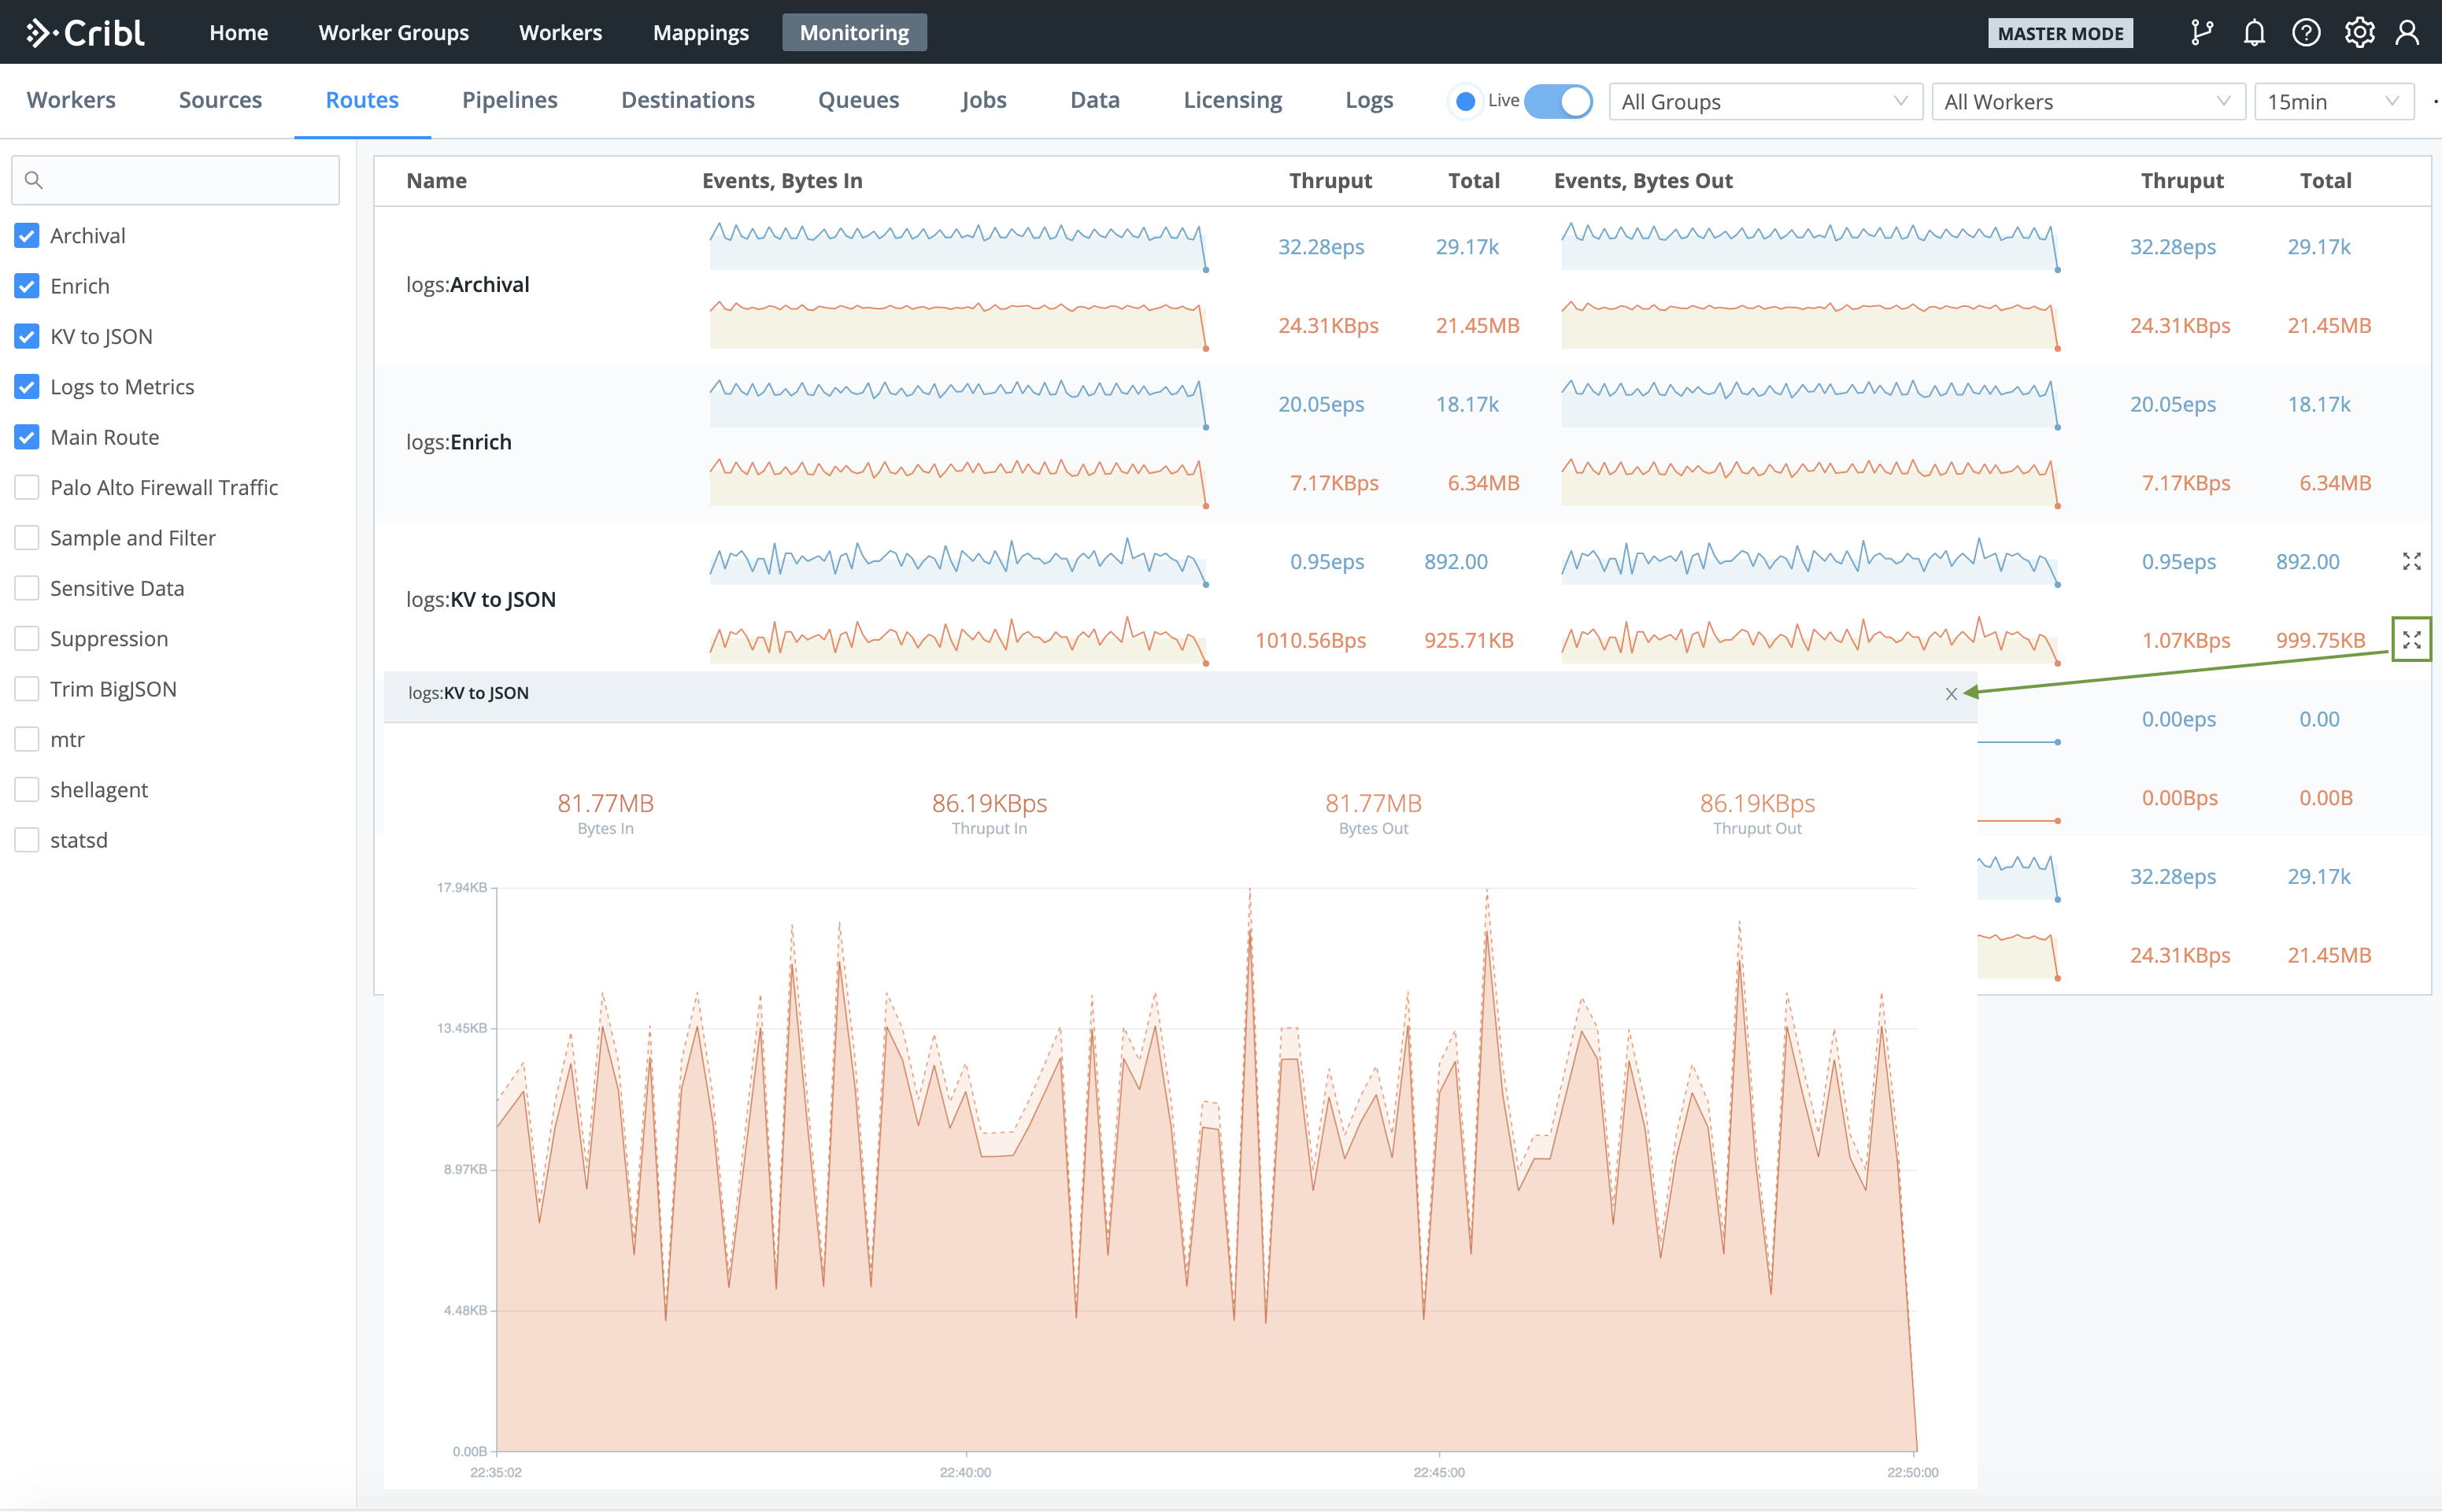This screenshot has width=2442, height=1512.
Task: Click the KV to JSON events-out sparkline
Action: point(1811,561)
